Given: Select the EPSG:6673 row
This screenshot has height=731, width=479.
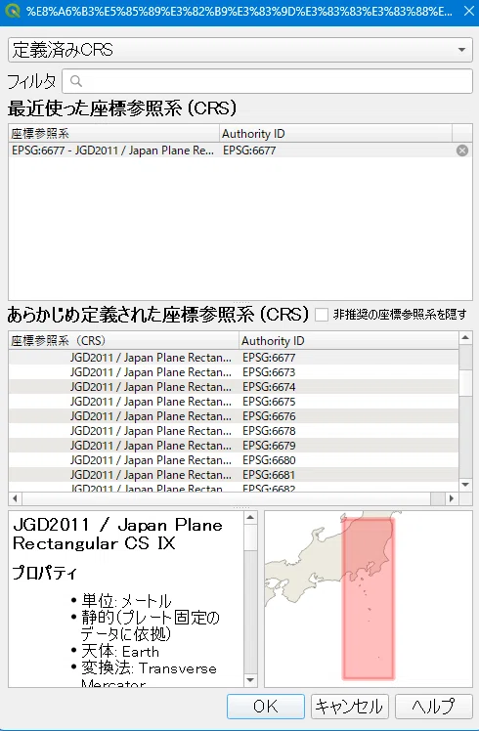Looking at the screenshot, I should click(x=234, y=372).
